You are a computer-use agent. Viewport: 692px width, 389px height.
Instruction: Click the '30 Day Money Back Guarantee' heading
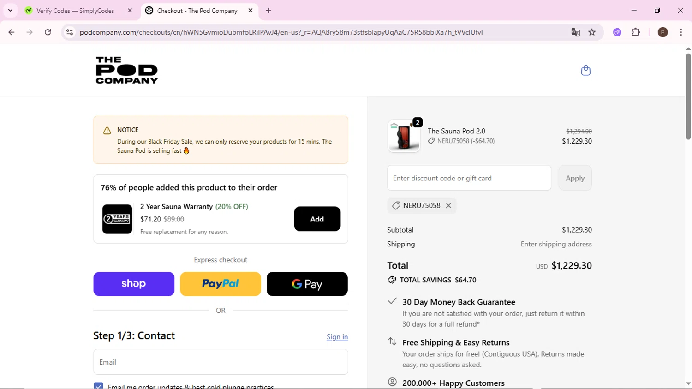click(x=459, y=302)
